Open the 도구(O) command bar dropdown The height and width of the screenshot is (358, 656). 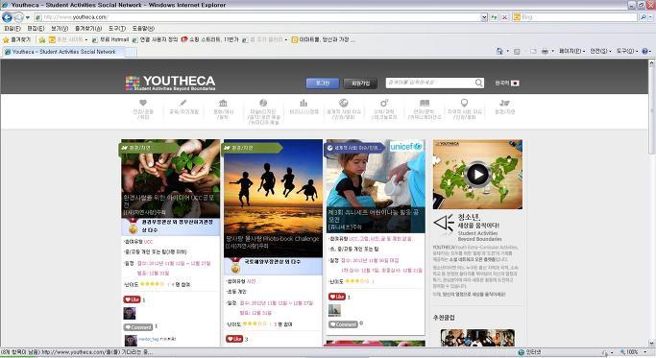click(x=627, y=51)
